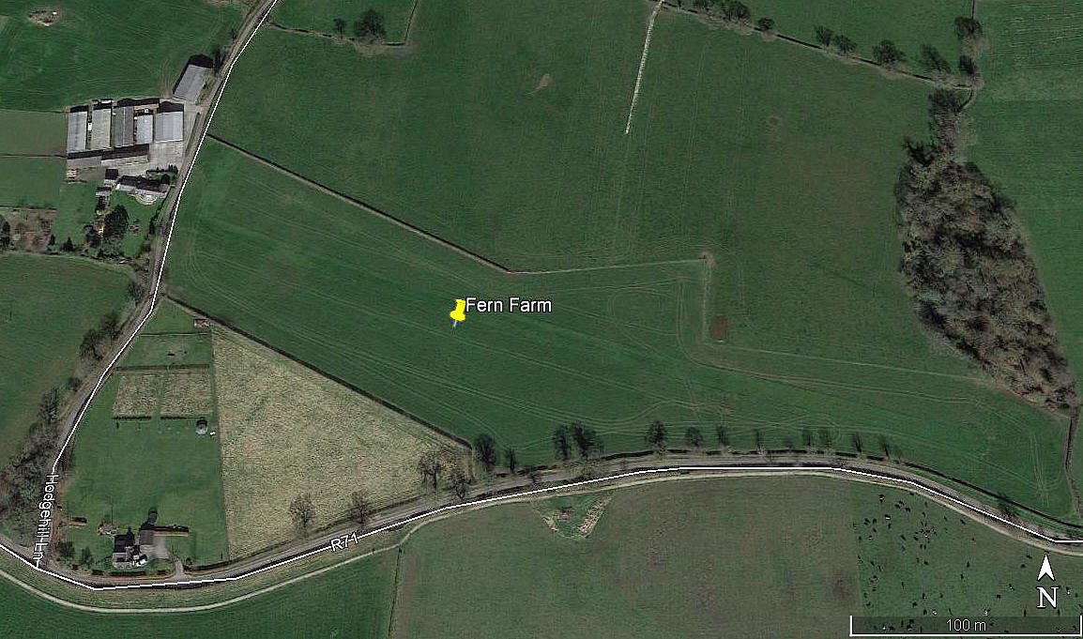Screen dimensions: 1083x639
Task: Click the cottage at the road junction
Action: (136, 543)
